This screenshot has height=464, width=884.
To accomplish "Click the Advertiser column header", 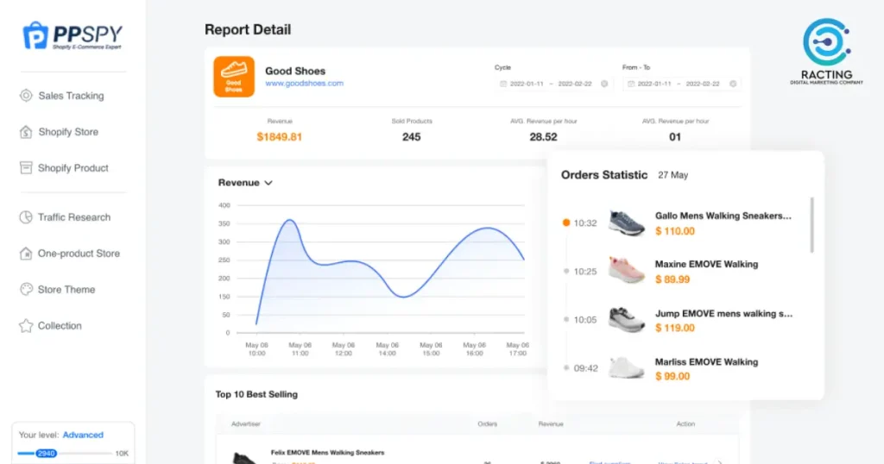I will point(246,424).
